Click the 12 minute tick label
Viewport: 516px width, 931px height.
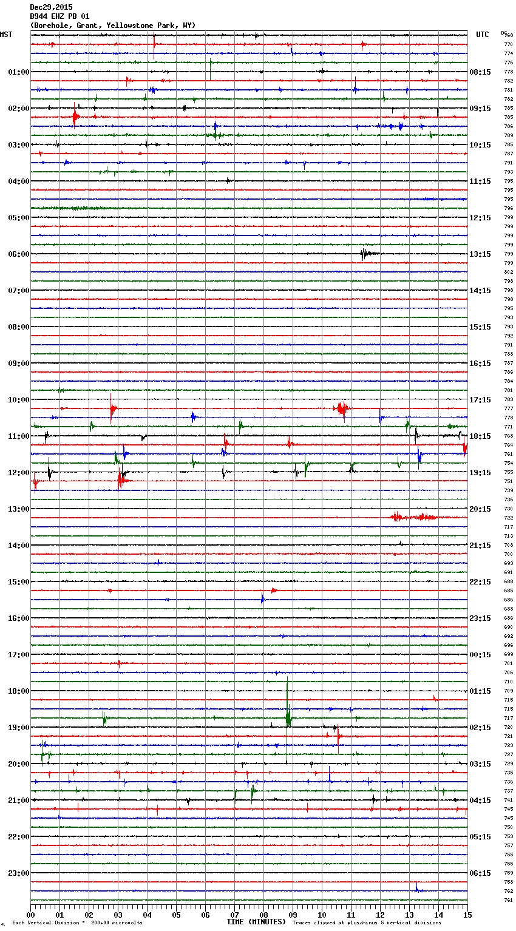click(x=380, y=915)
